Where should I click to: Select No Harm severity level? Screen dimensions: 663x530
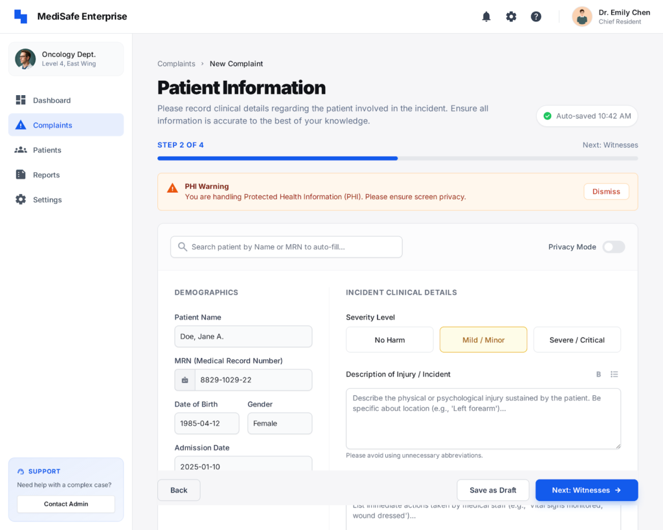pos(389,340)
